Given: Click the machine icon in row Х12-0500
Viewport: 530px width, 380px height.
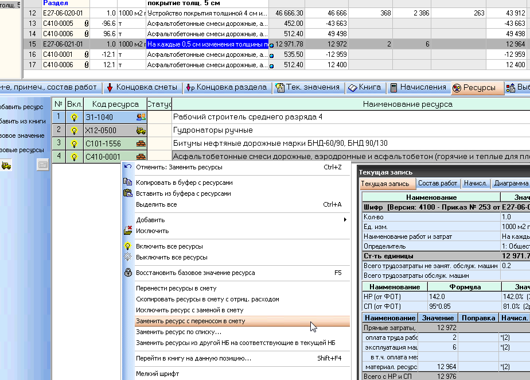Looking at the screenshot, I should click(x=141, y=130).
